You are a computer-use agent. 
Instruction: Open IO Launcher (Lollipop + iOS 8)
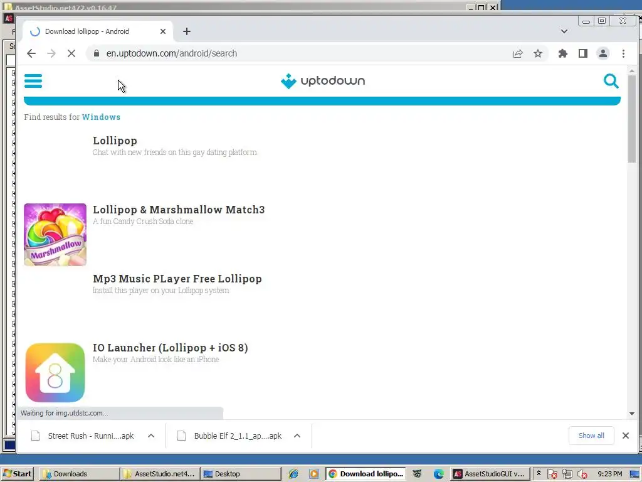(171, 348)
